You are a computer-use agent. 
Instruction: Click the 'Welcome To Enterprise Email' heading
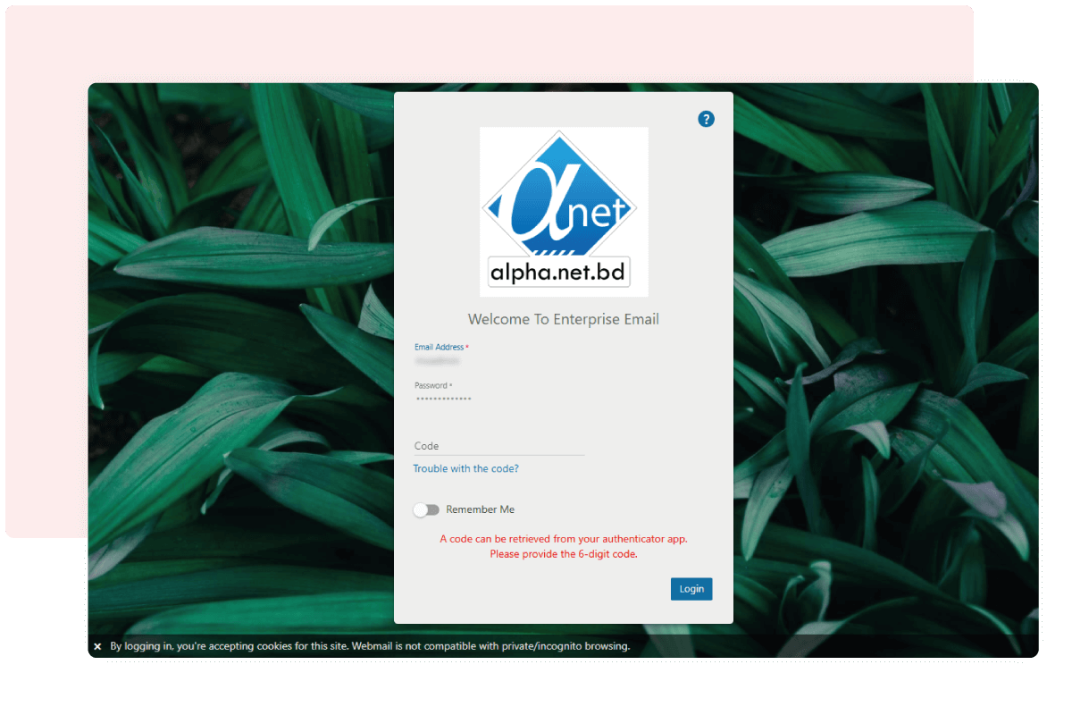tap(564, 319)
